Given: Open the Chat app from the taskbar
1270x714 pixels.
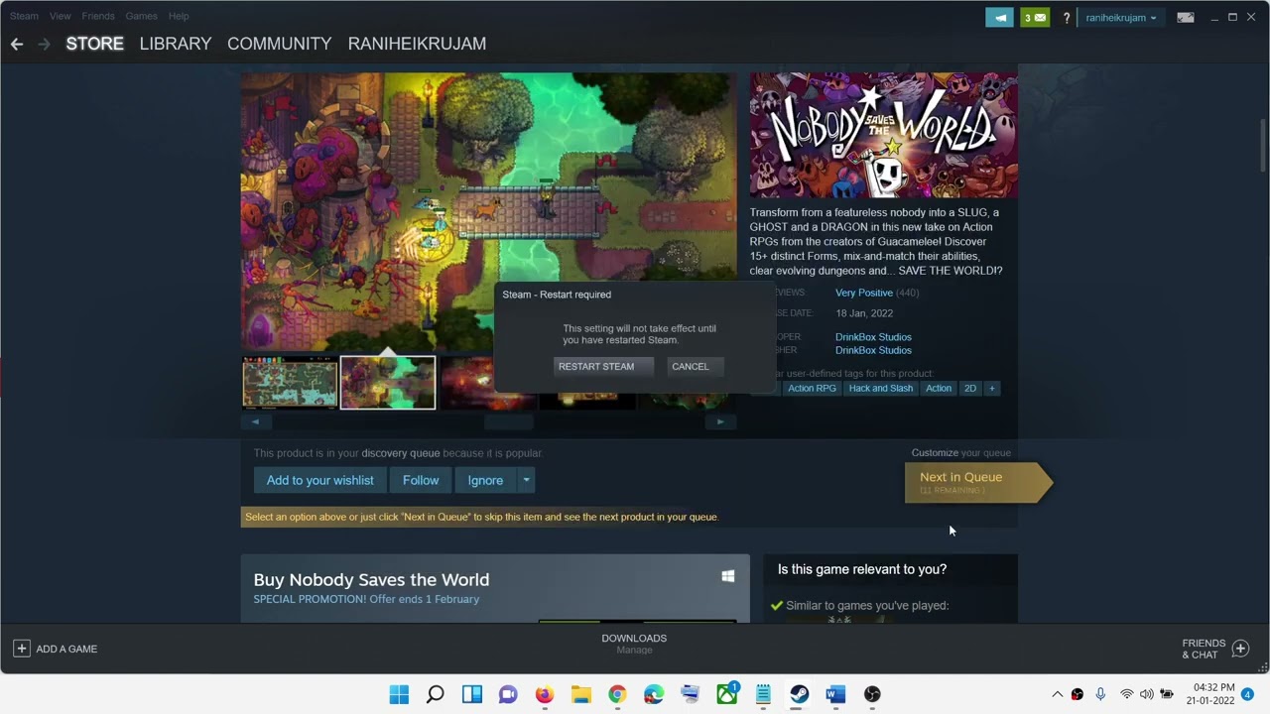Looking at the screenshot, I should 508,694.
